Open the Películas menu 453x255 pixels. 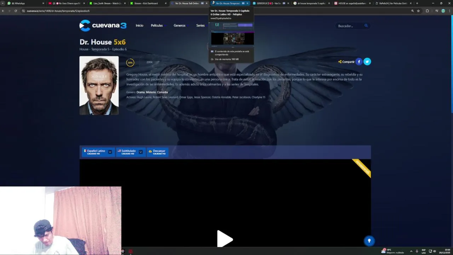pyautogui.click(x=157, y=25)
